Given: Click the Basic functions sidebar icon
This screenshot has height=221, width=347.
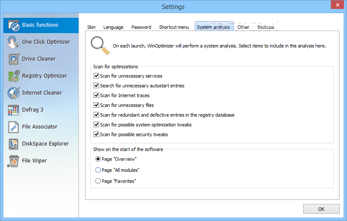Looking at the screenshot, I should (x=14, y=25).
